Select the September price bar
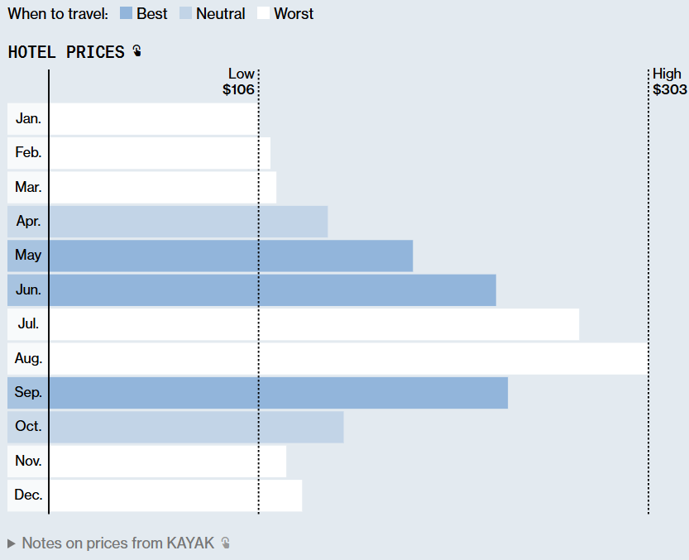 point(279,393)
